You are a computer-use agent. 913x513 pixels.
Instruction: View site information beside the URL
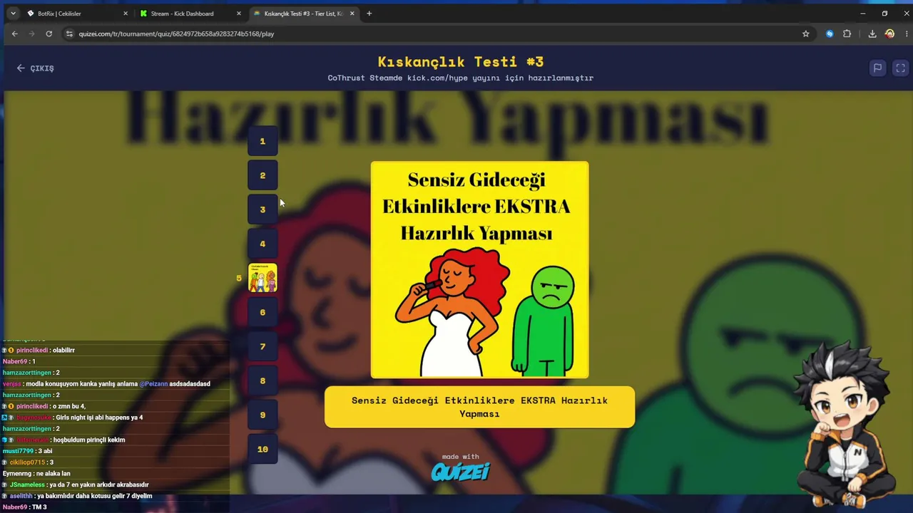point(69,33)
